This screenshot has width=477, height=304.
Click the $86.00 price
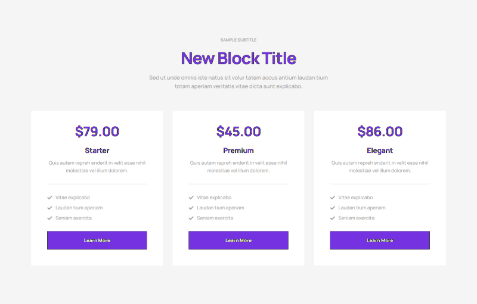pos(380,131)
